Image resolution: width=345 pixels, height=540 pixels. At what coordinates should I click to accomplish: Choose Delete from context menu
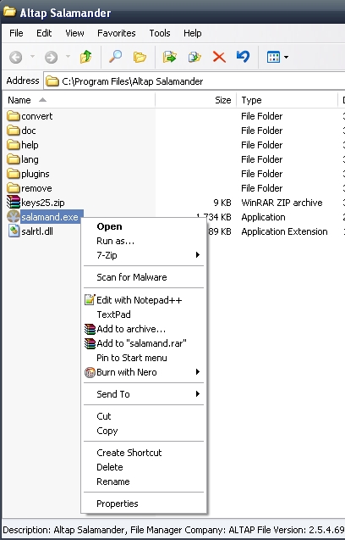(x=144, y=467)
